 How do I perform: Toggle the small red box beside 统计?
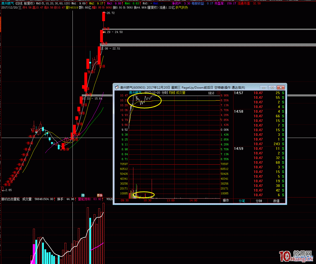click(x=218, y=93)
